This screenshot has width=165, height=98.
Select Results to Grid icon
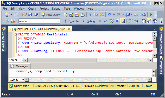coord(149,21)
